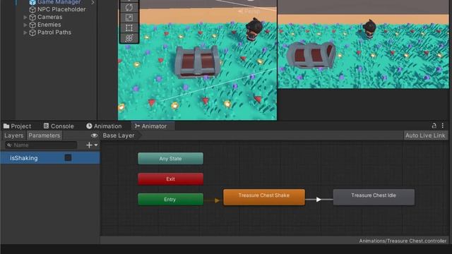The width and height of the screenshot is (452, 254).
Task: Select Game Manager in the hierarchy
Action: coord(59,2)
